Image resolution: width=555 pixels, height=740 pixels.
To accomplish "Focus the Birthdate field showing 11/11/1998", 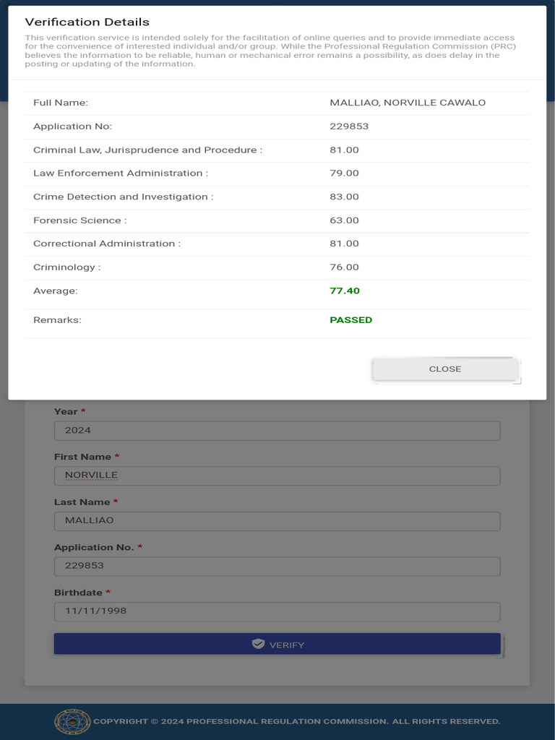I will pyautogui.click(x=277, y=611).
